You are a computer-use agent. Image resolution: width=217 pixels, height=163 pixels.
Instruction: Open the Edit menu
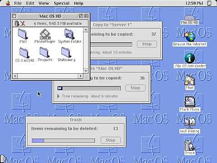[x=30, y=3]
